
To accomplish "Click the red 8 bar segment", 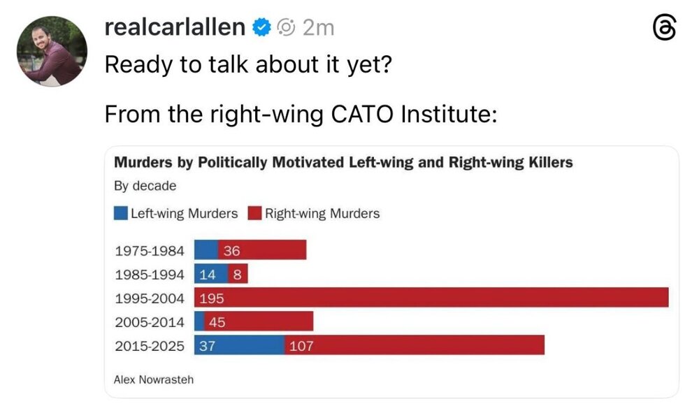I will [x=238, y=274].
